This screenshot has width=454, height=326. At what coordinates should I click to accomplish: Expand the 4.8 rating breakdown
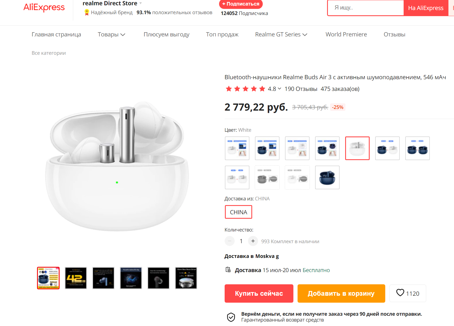(279, 89)
